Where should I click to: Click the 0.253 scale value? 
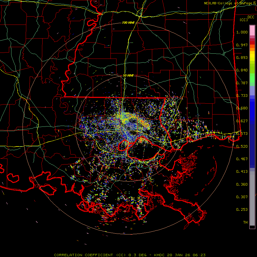[x=242, y=210]
